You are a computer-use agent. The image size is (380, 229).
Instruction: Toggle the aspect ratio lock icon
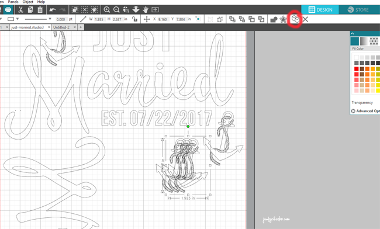134,19
